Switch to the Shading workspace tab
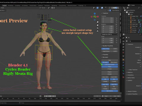This screenshot has width=142, height=106. point(41,6)
